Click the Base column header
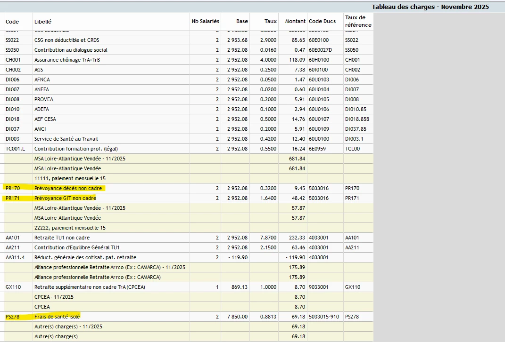Screen dimensions: 505x342 242,21
